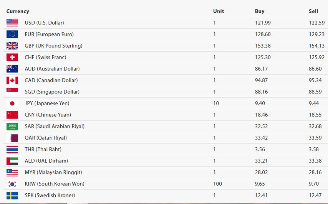The width and height of the screenshot is (328, 204).
Task: Click the Japanese flag icon
Action: pos(12,103)
